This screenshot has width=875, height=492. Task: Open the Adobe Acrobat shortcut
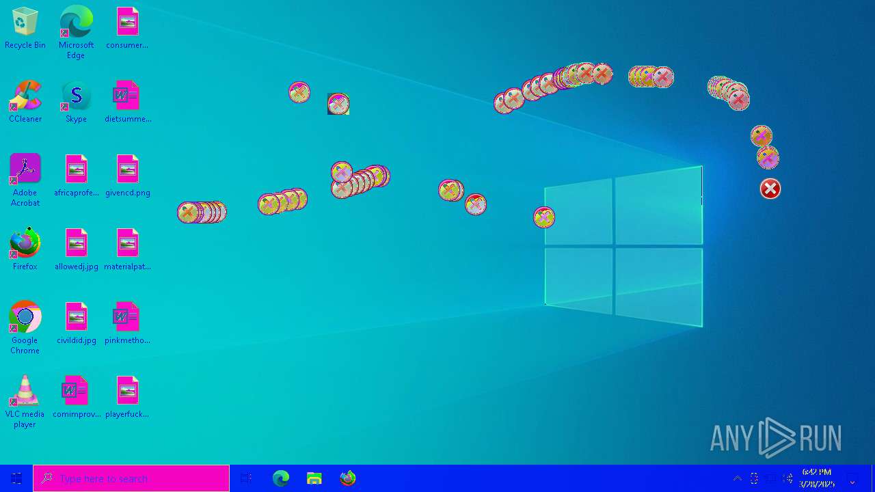pyautogui.click(x=25, y=180)
